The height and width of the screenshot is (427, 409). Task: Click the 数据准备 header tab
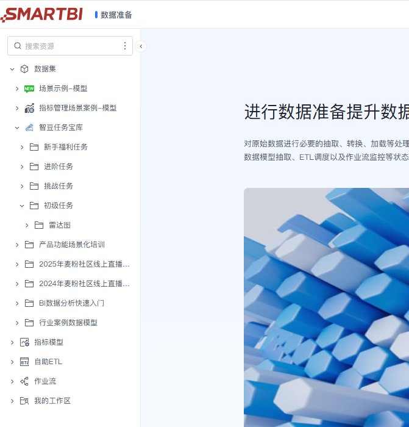click(x=116, y=15)
